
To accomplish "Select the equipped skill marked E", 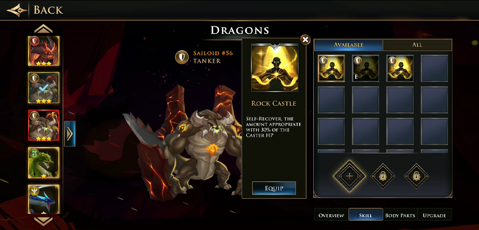I will coord(366,68).
